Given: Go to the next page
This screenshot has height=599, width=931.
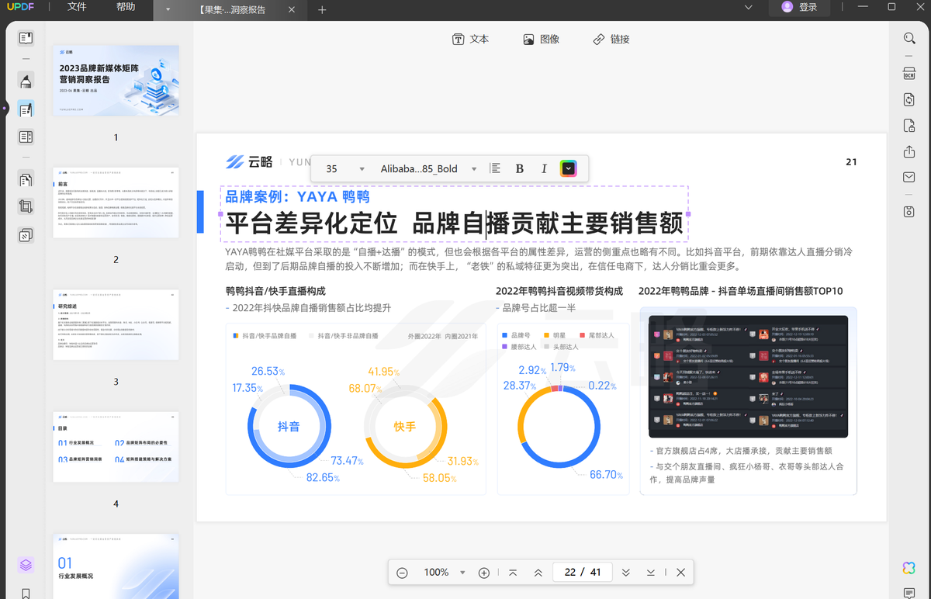Looking at the screenshot, I should click(625, 573).
